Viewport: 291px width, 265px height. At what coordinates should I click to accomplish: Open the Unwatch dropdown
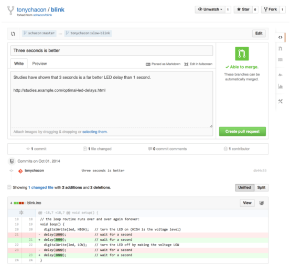click(x=210, y=9)
